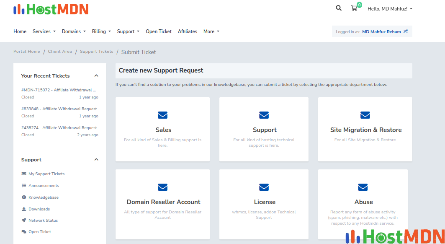Open the shopping cart icon
The image size is (445, 244).
pos(354,8)
